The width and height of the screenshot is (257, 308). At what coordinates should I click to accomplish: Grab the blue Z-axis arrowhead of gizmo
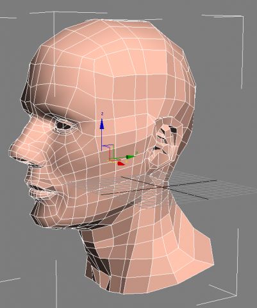(x=102, y=124)
